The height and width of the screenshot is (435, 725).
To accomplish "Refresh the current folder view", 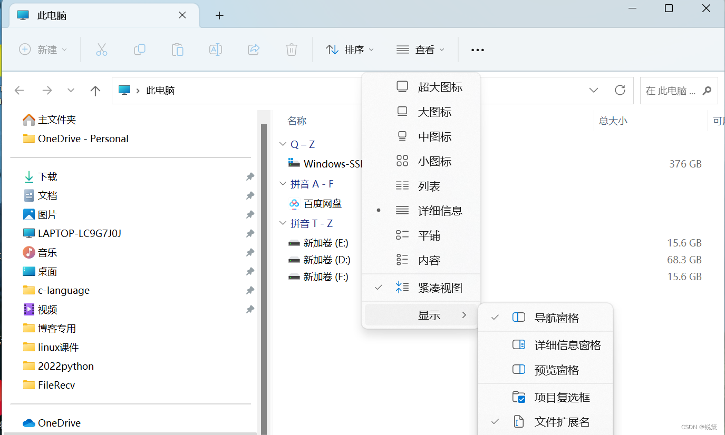I will point(620,90).
